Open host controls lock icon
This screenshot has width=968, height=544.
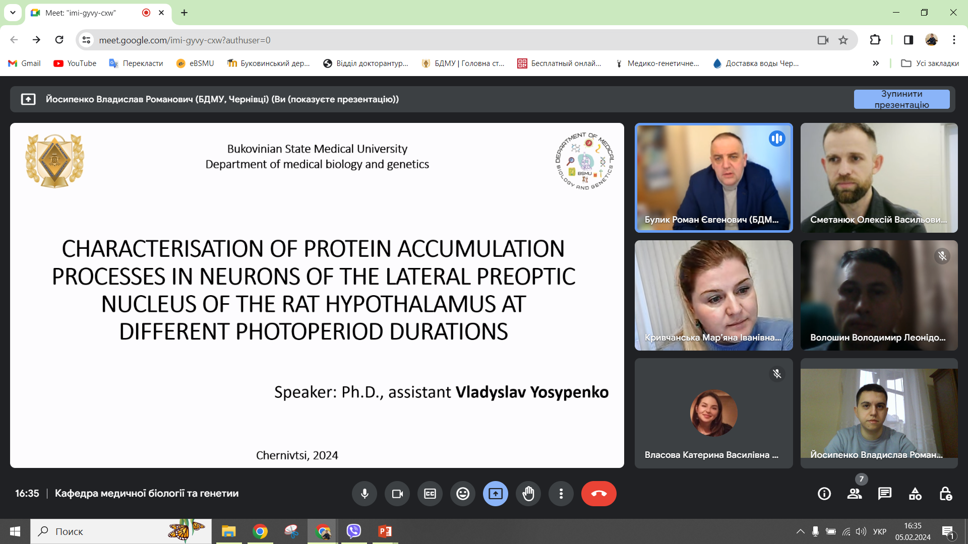pyautogui.click(x=945, y=494)
